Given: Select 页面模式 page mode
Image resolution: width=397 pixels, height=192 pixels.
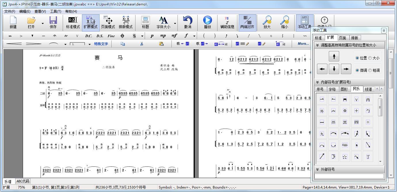Looking at the screenshot, I should pos(108,22).
